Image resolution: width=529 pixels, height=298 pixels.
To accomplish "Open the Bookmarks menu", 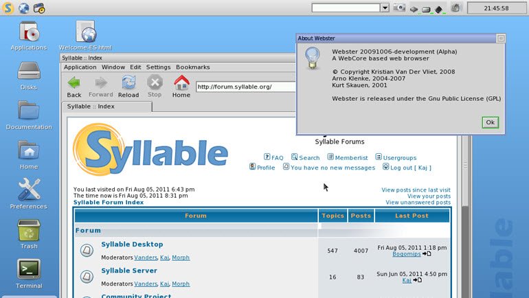I will point(192,67).
